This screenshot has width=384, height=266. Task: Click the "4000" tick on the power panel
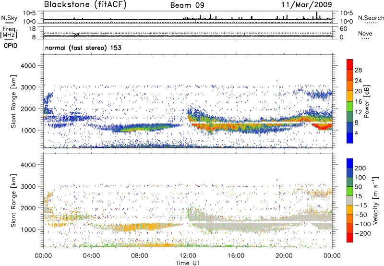[x=28, y=66]
